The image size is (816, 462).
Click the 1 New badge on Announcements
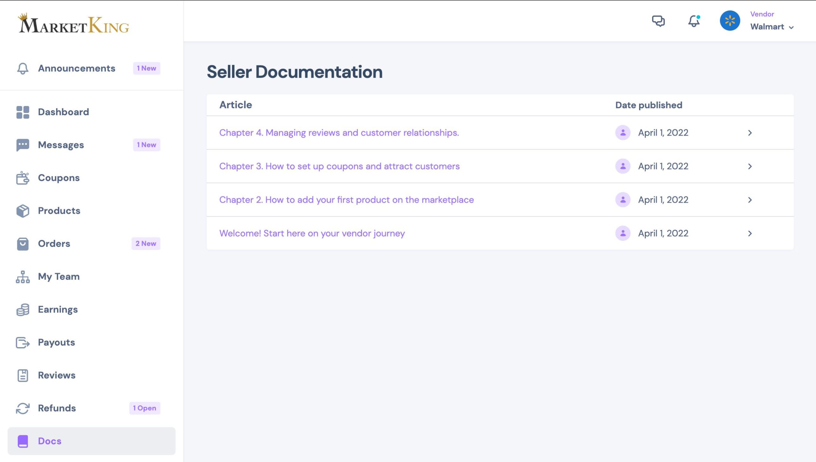point(147,68)
